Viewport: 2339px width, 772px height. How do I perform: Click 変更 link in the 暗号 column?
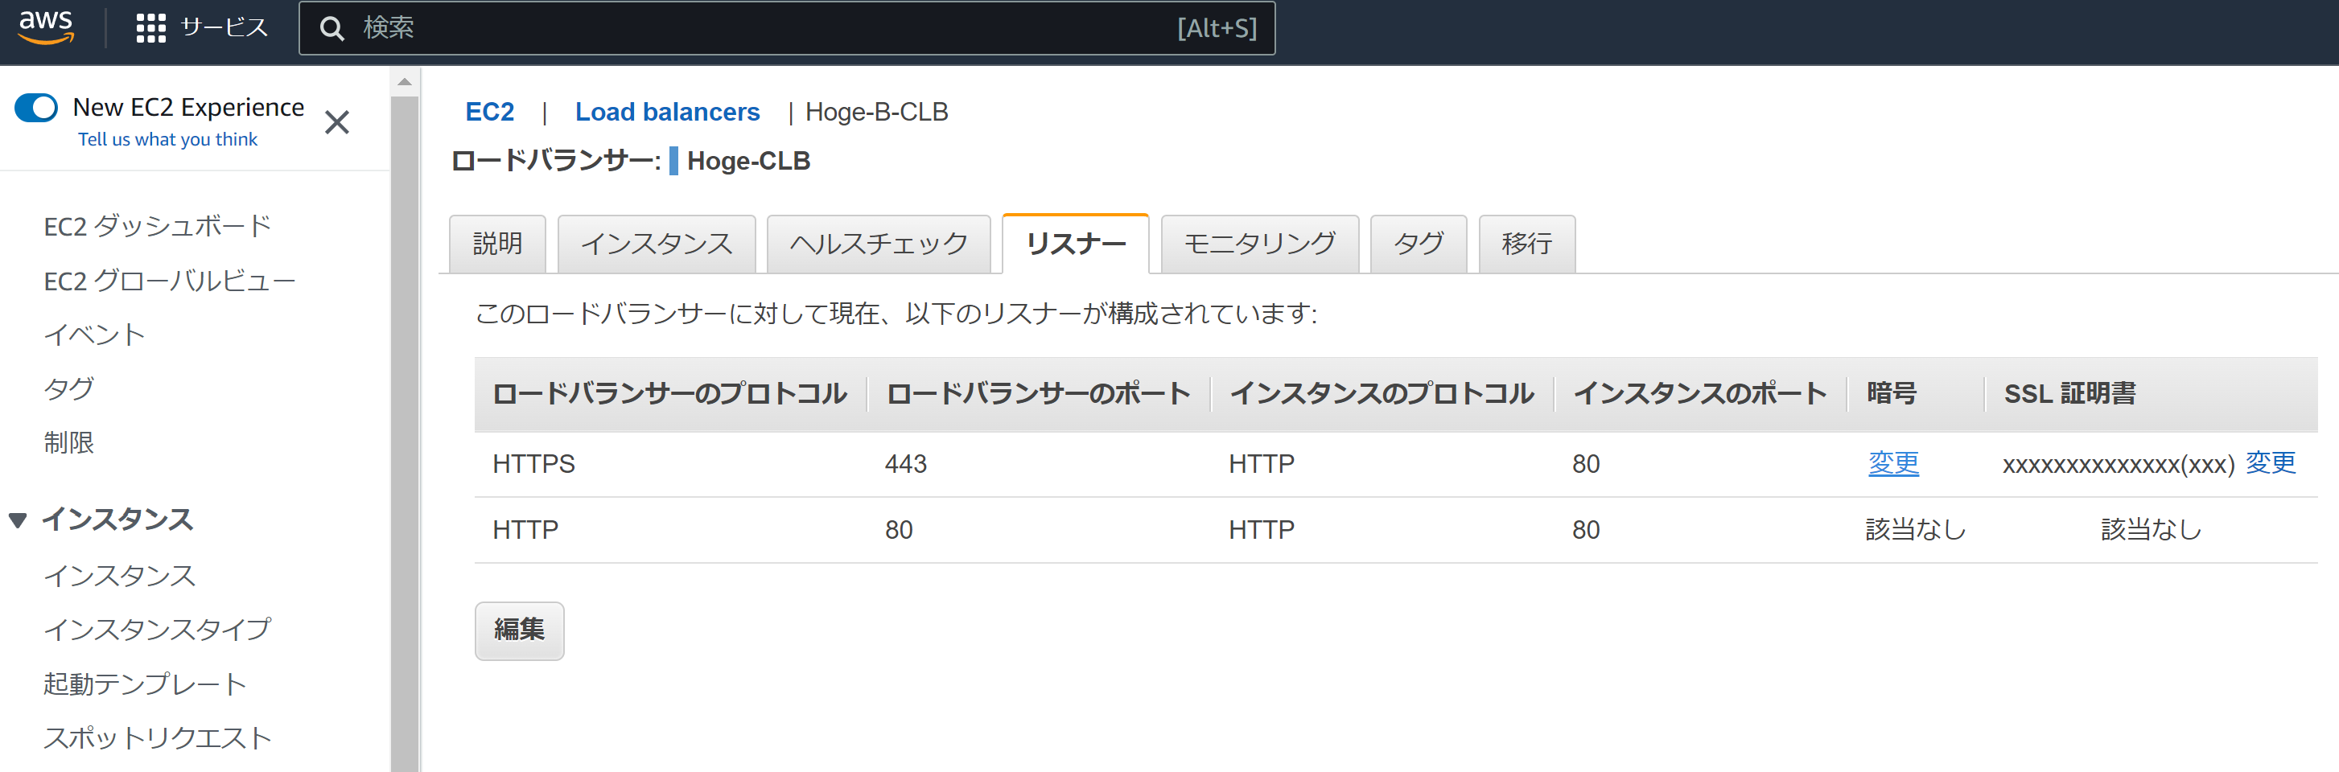(x=1892, y=463)
